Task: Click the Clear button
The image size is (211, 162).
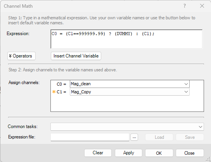Action: pos(98,153)
